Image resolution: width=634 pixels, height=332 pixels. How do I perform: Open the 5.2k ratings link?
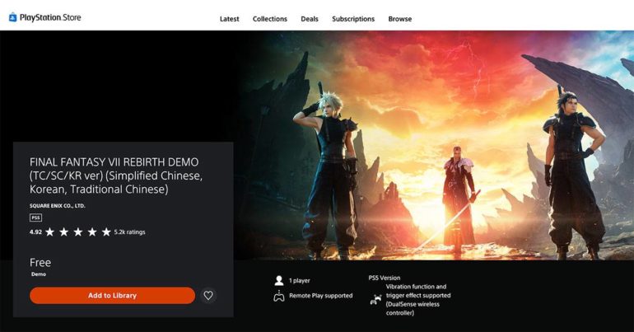(x=129, y=232)
